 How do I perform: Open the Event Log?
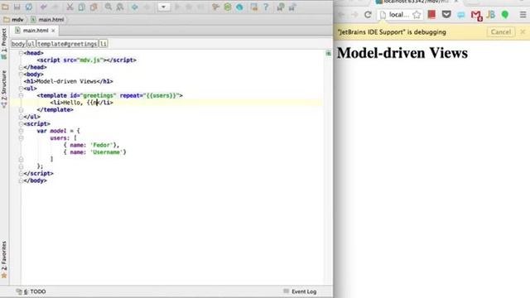click(300, 291)
